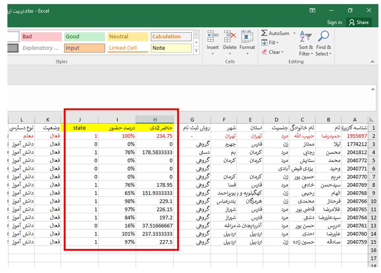Click the Share person icon
This screenshot has height=273, width=381.
click(352, 23)
